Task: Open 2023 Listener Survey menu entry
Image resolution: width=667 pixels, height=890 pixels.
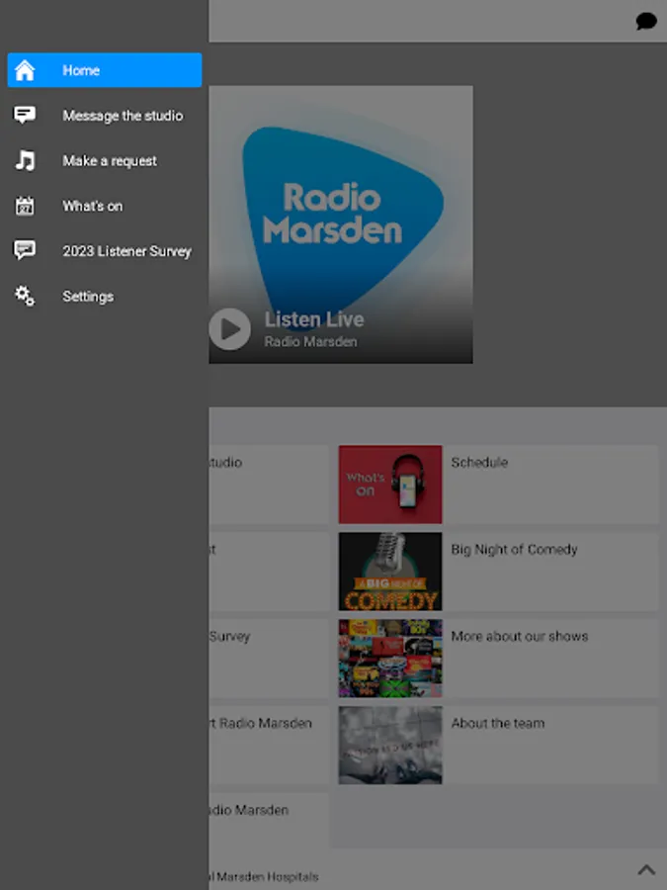Action: (x=105, y=251)
